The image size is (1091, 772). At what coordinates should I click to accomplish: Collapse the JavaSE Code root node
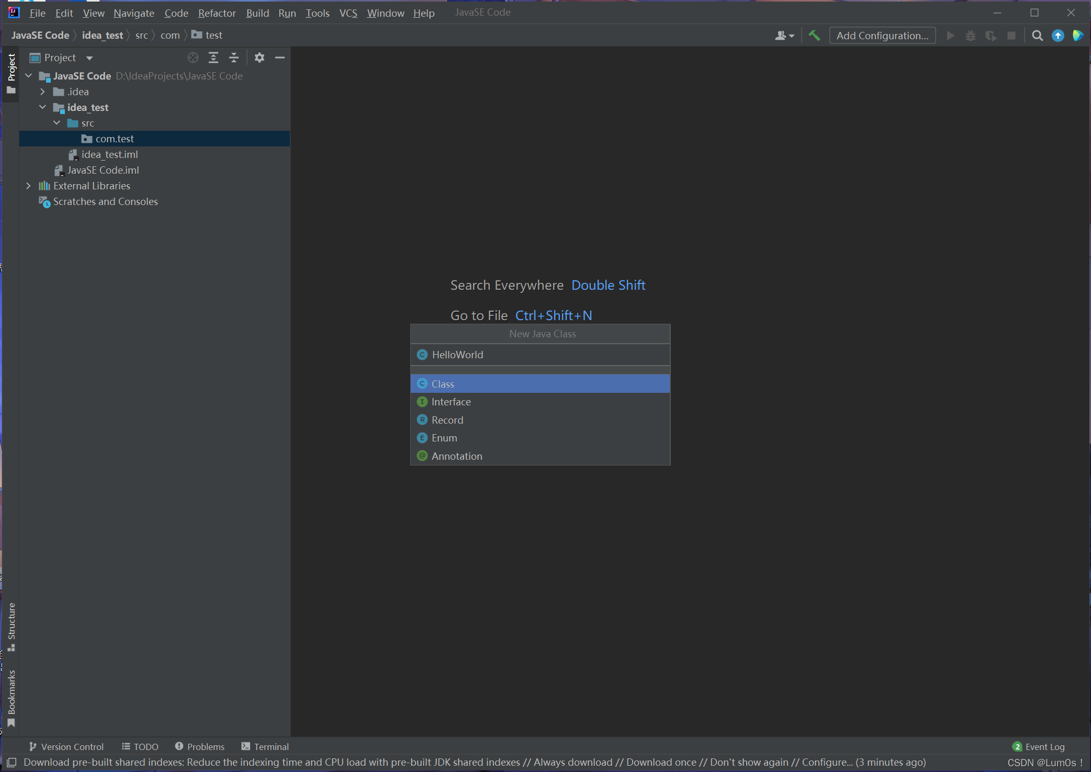pos(29,76)
